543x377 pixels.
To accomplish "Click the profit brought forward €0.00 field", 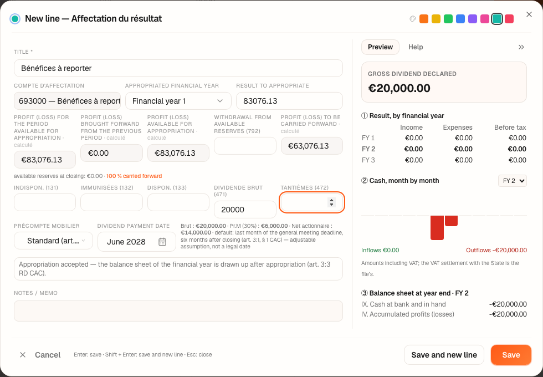I will 111,153.
